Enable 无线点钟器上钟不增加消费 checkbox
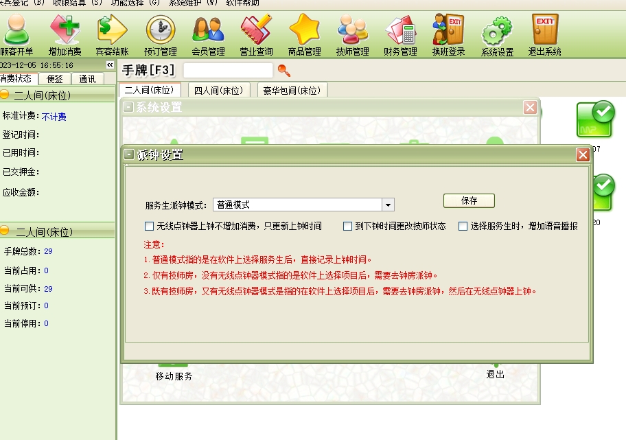626x440 pixels. 149,226
